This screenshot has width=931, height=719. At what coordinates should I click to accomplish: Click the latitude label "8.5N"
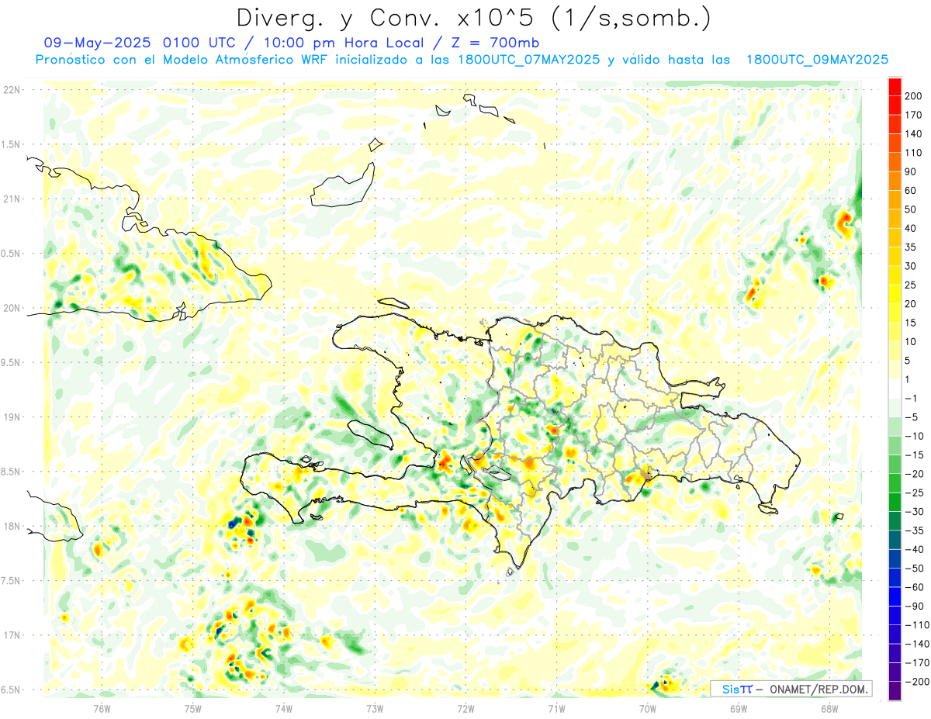[x=10, y=472]
